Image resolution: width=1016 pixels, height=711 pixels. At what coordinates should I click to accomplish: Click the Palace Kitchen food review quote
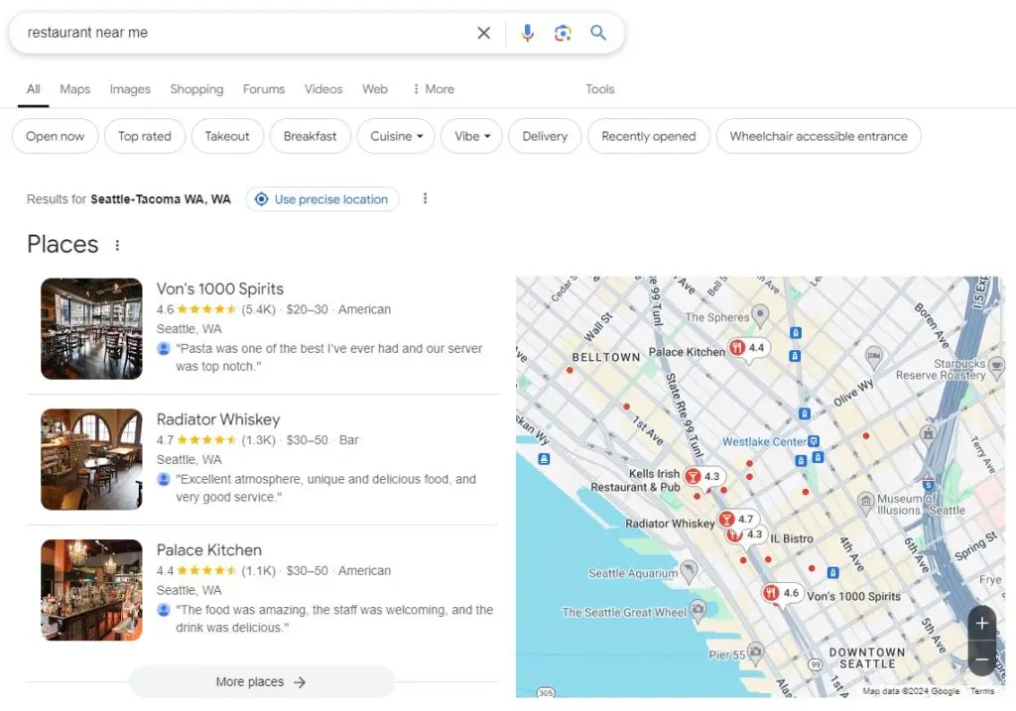[x=334, y=619]
